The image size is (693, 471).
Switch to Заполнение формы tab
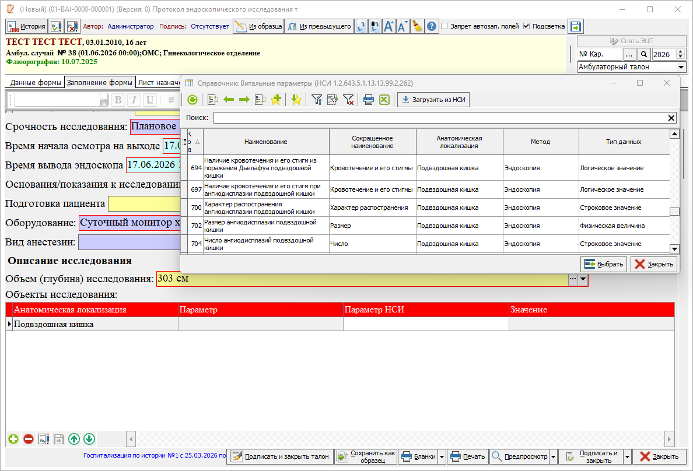tap(100, 83)
